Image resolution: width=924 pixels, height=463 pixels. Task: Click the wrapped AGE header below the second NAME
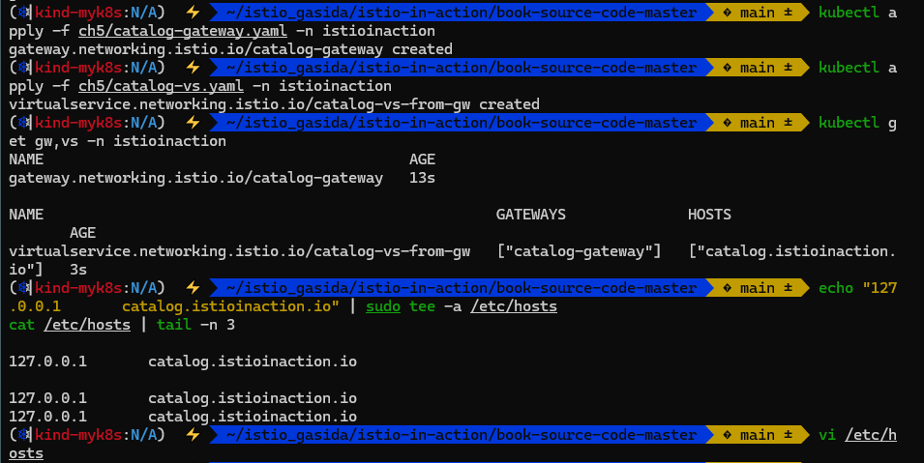coord(82,233)
